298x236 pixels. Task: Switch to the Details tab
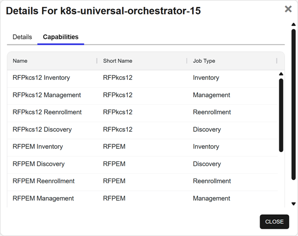(22, 37)
